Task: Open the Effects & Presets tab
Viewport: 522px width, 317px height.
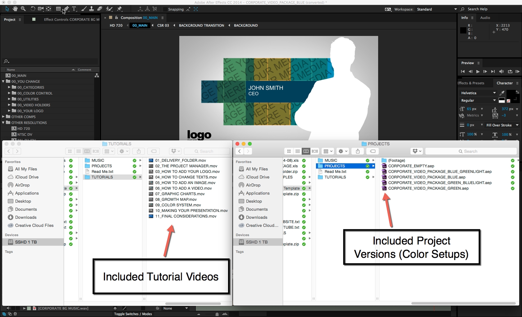Action: (x=471, y=83)
